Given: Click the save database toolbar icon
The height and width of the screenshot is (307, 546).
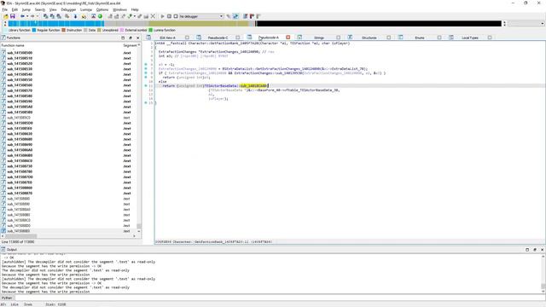Looking at the screenshot, I should [x=12, y=16].
